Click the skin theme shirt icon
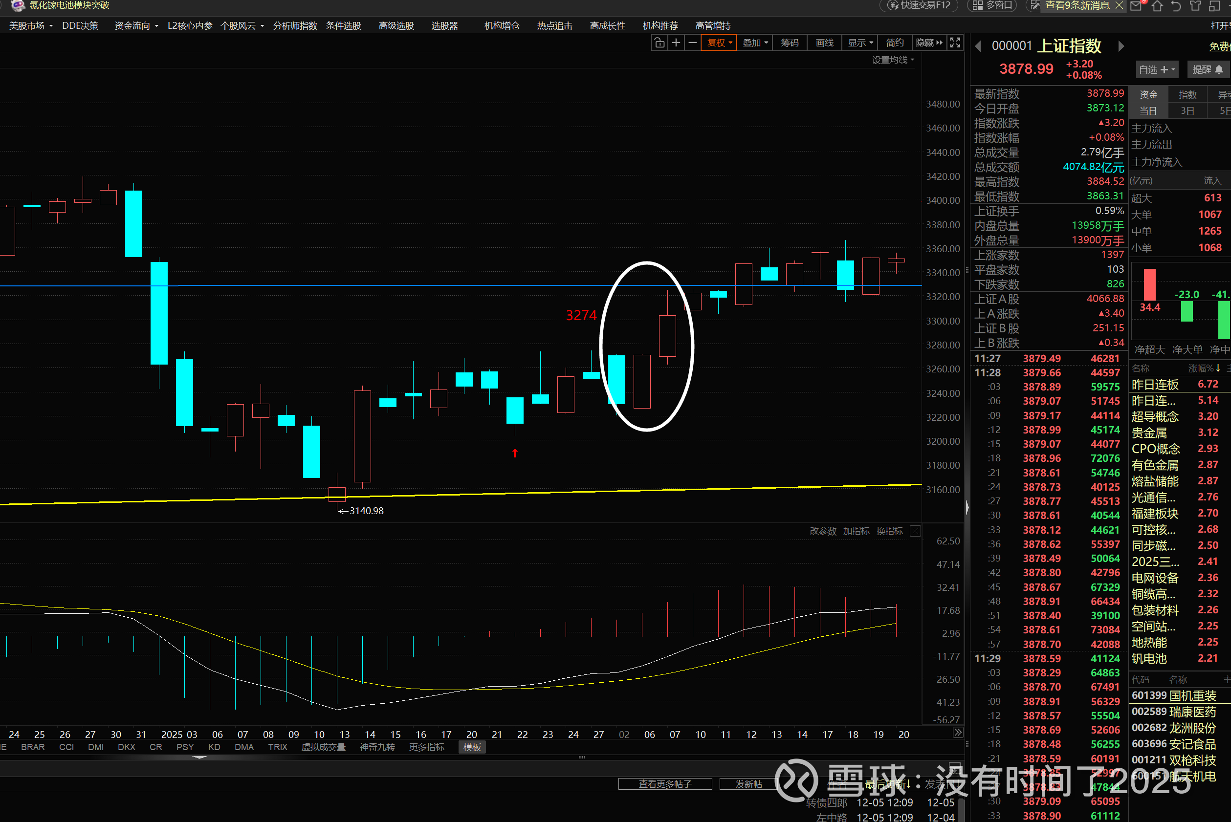Screen dimensions: 1231x822 click(1195, 6)
